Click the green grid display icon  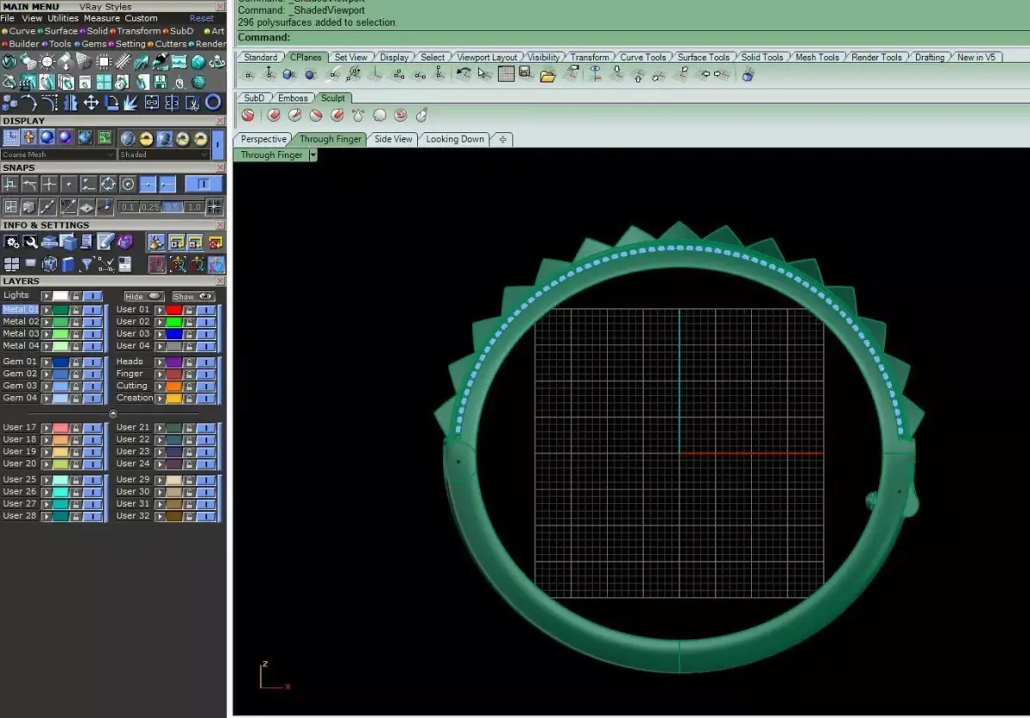[x=105, y=137]
